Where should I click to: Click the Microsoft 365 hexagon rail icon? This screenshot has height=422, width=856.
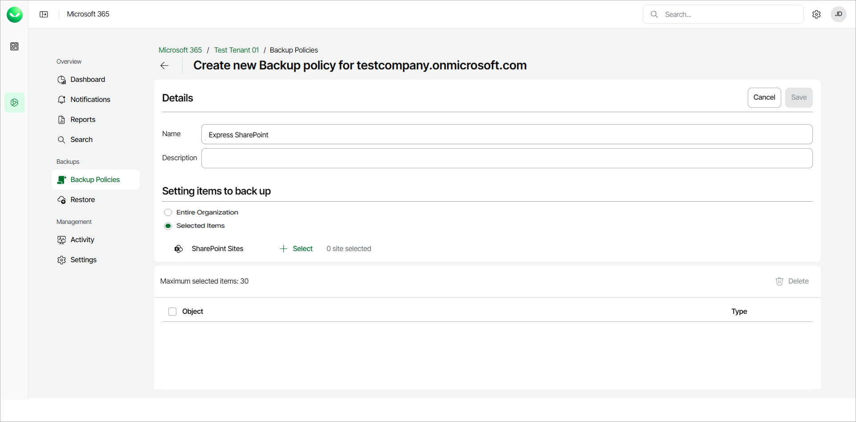14,103
